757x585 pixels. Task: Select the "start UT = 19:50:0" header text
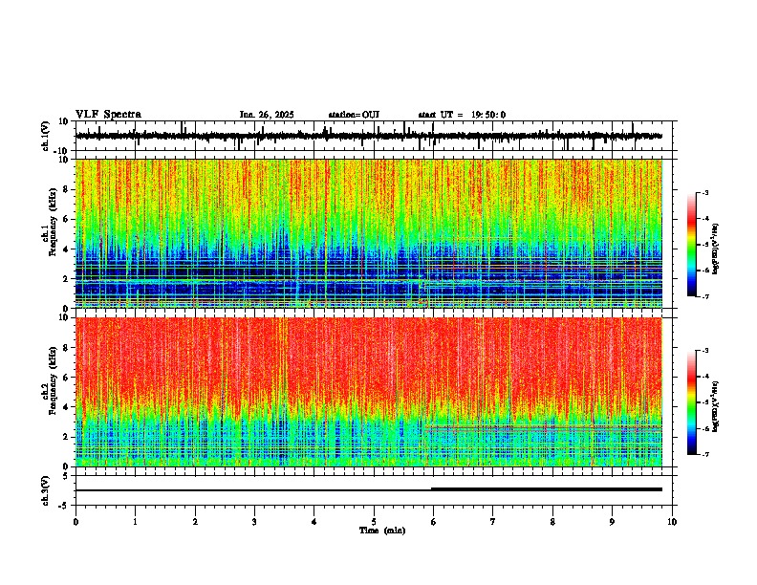(x=462, y=115)
